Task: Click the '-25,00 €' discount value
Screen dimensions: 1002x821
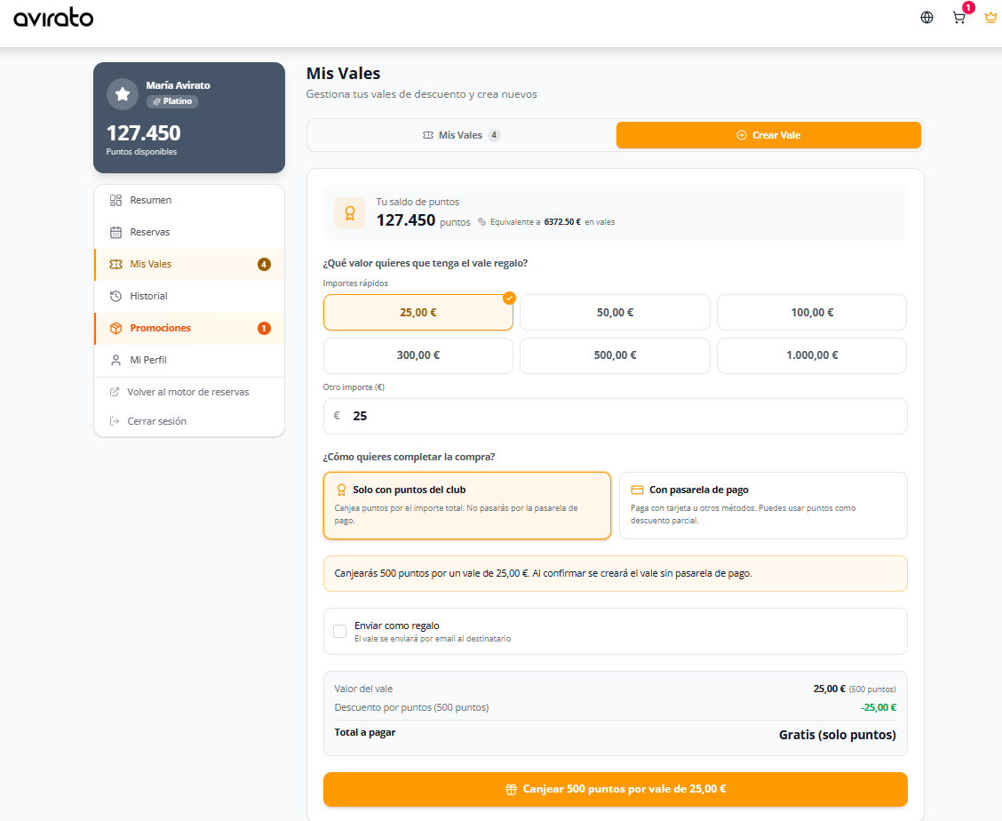Action: point(878,707)
